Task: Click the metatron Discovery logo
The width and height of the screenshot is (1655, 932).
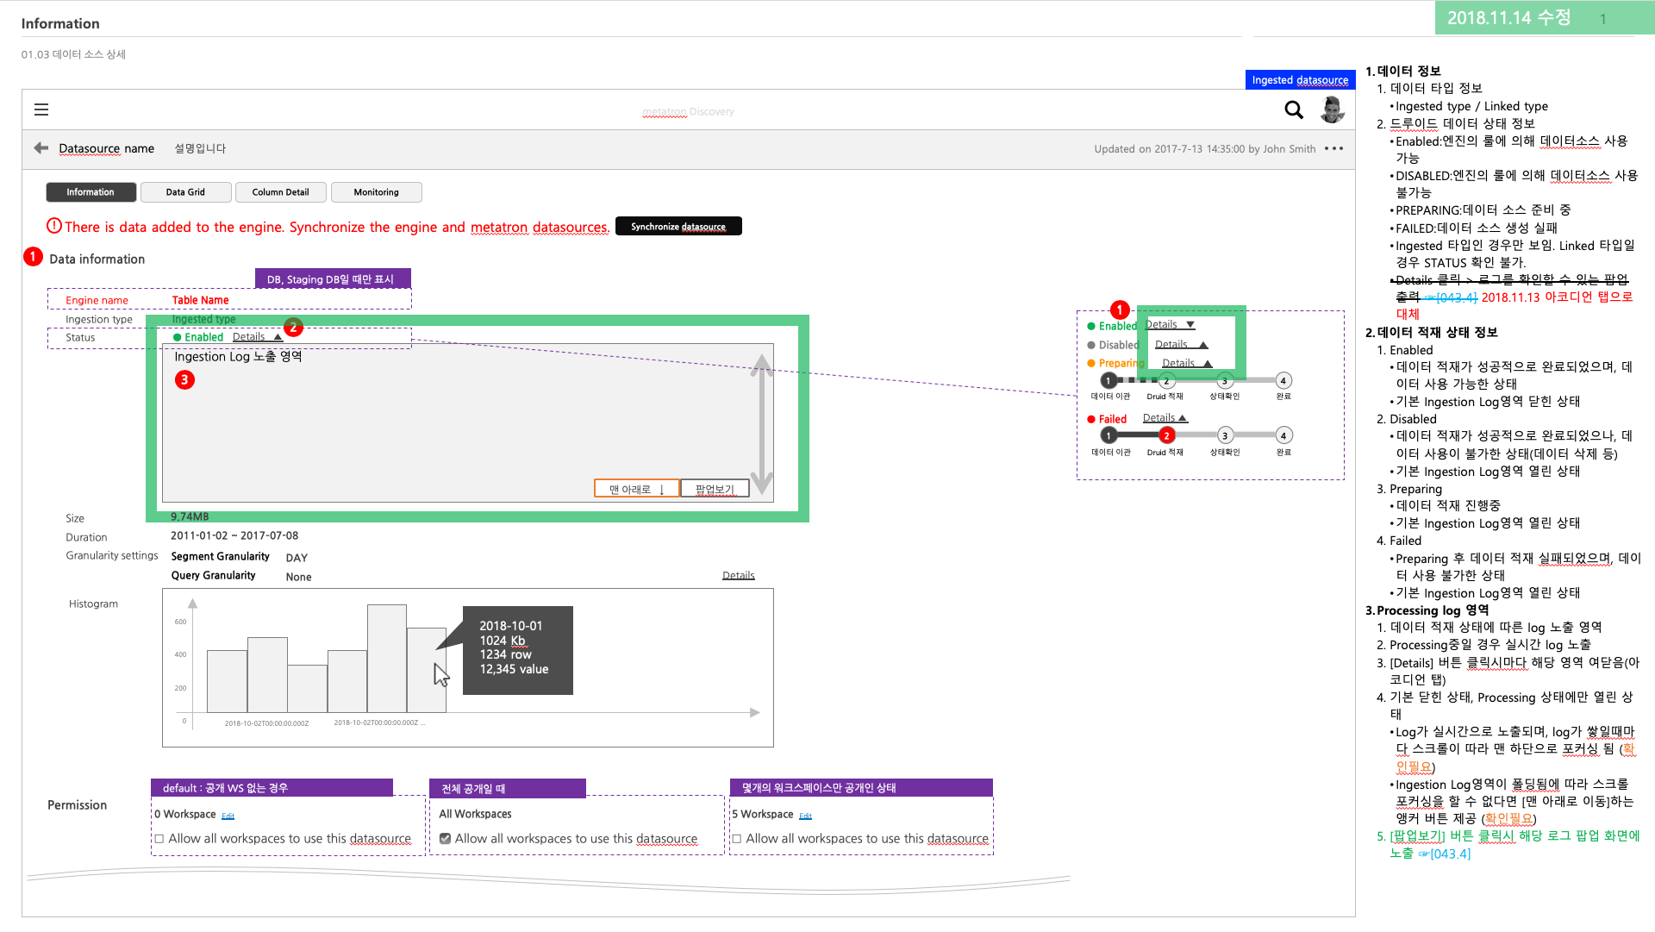Action: click(688, 112)
